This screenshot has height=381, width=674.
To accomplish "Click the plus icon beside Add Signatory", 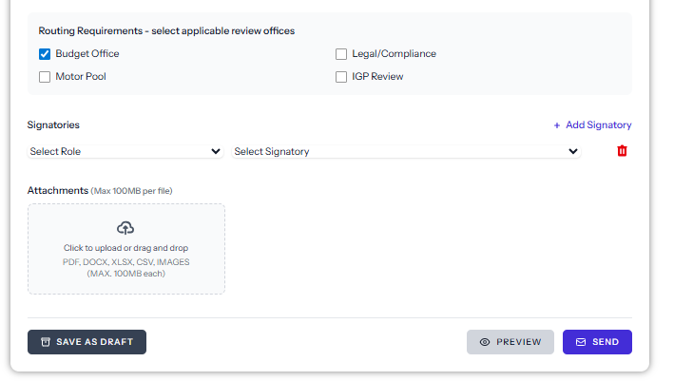I will (557, 125).
